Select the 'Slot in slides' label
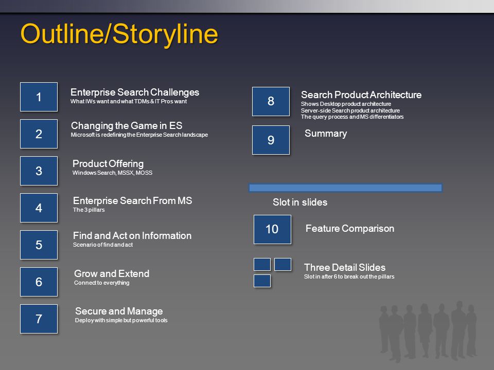Screen dimensions: 494x370 tap(300, 202)
